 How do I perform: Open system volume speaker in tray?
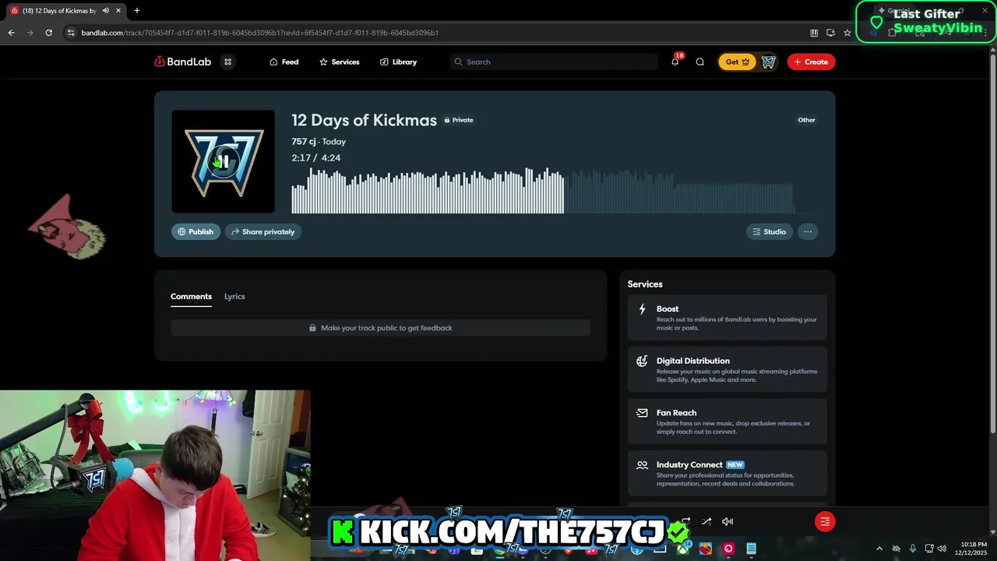942,549
